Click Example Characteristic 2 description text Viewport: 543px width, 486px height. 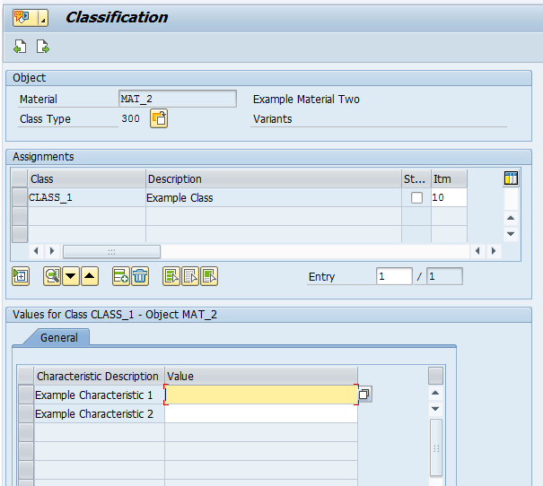tap(94, 413)
